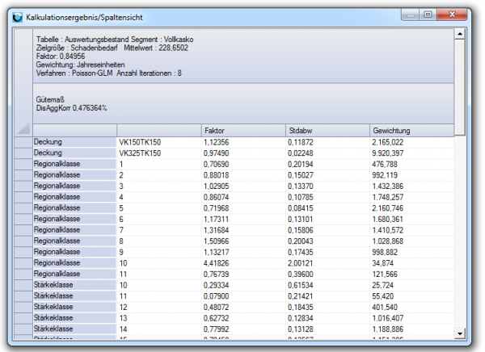Screen dimensions: 485x352
Task: Click Stdabw value 0,20043
Action: [301, 241]
